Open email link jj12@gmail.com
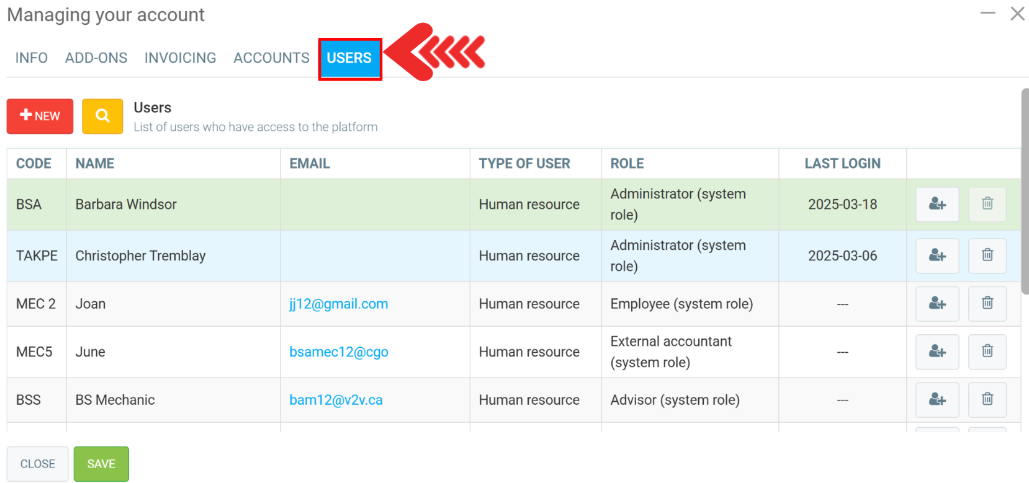This screenshot has width=1029, height=483. coord(338,304)
